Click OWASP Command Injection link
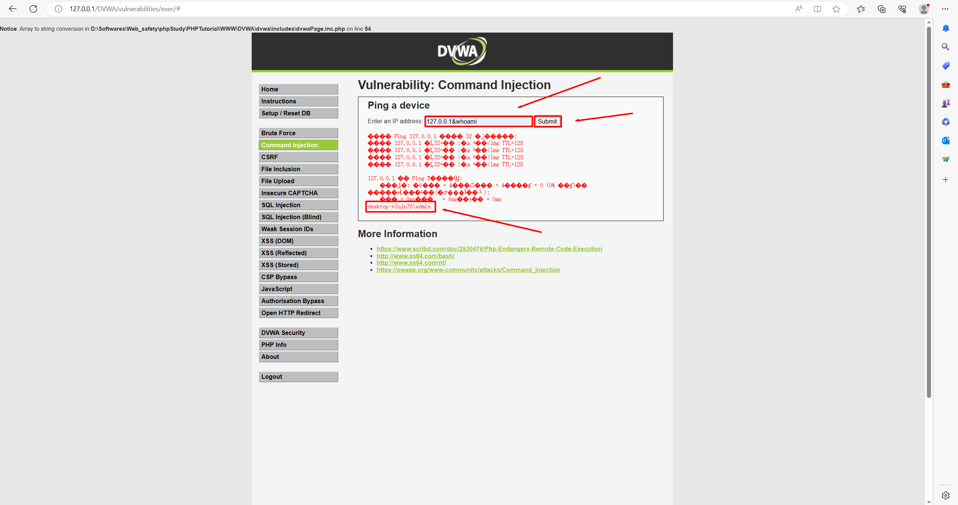Viewport: 958px width, 505px height. (468, 269)
